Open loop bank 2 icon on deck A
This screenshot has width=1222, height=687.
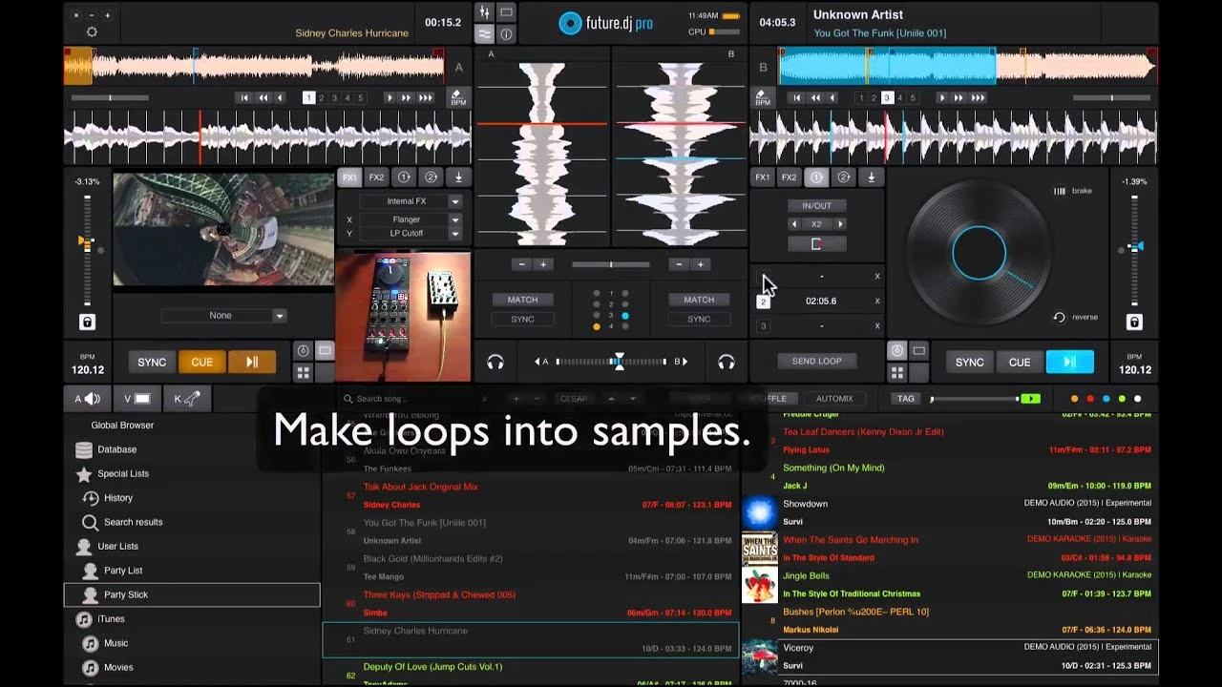[x=431, y=177]
